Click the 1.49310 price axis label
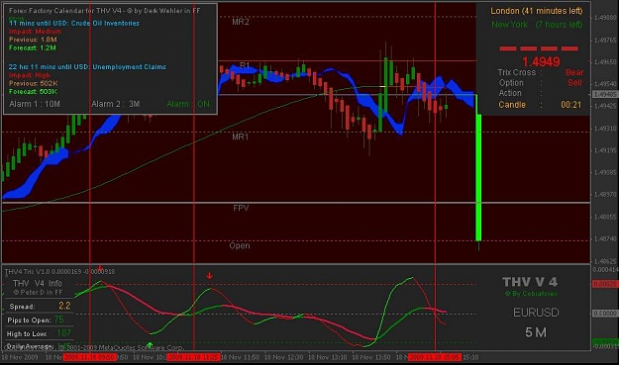Viewport: 619px width, 365px height. point(605,129)
